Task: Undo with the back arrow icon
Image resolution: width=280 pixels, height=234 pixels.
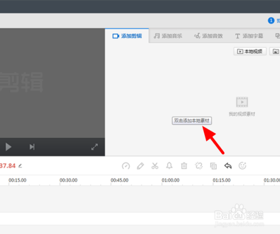Action: [x=228, y=166]
